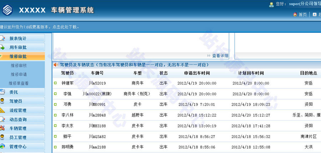Click plate number 川m52019
This screenshot has width=321, height=153.
97,83
